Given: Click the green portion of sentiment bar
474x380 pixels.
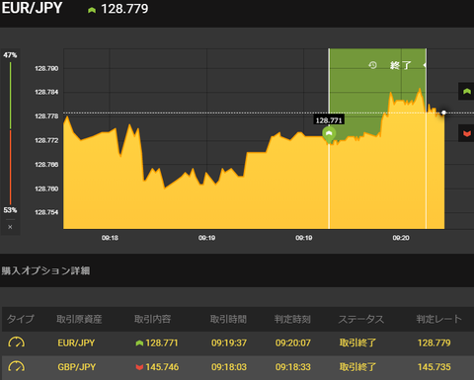Looking at the screenshot, I should click(x=10, y=96).
